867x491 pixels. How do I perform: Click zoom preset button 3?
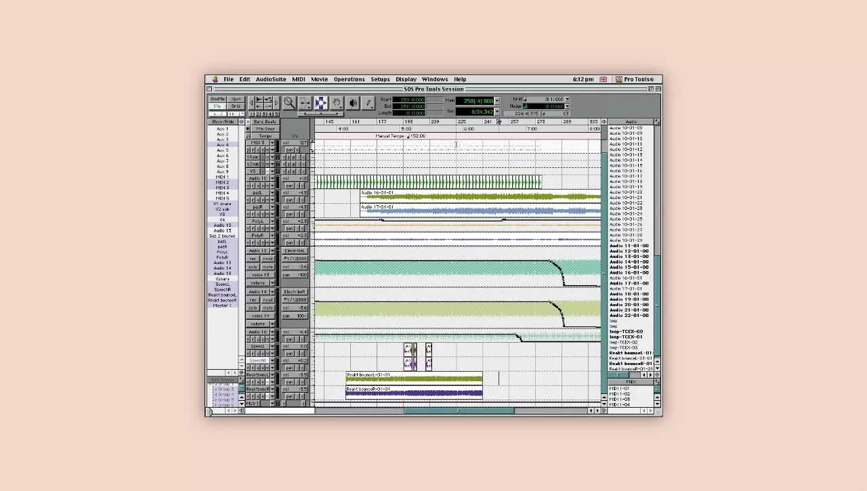264,114
